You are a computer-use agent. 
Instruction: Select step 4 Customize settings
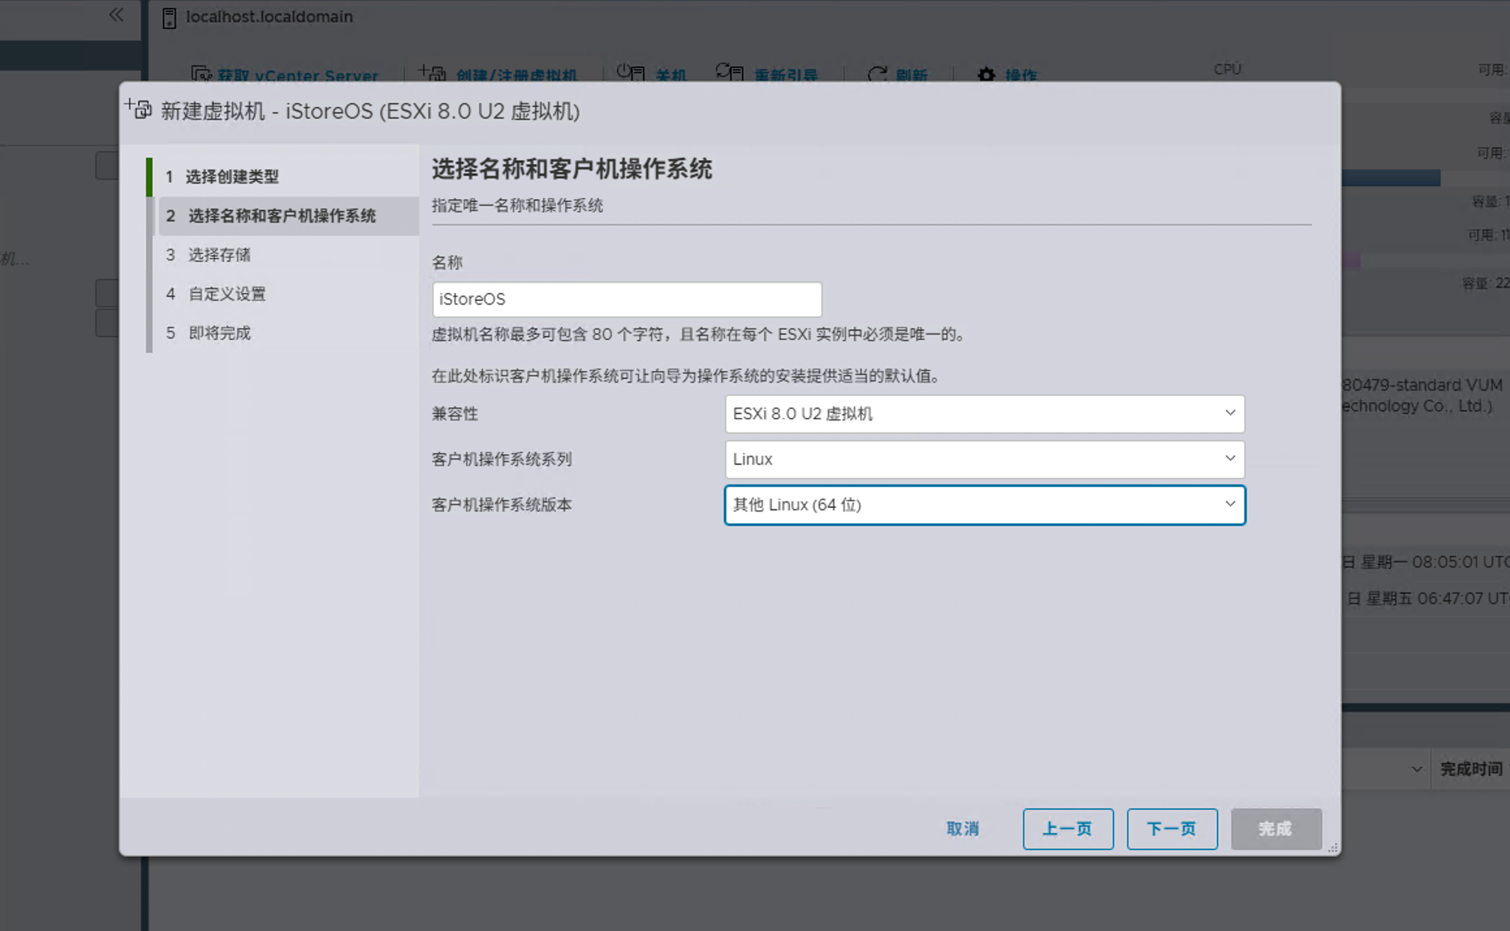226,294
